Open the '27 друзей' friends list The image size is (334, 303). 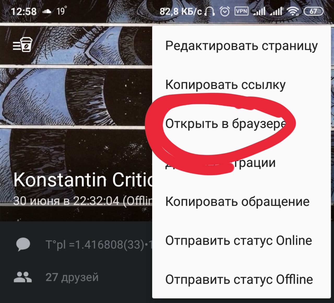click(72, 277)
